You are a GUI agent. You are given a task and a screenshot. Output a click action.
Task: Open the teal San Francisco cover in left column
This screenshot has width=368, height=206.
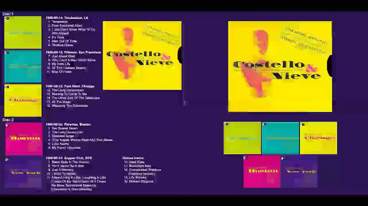(x=23, y=66)
